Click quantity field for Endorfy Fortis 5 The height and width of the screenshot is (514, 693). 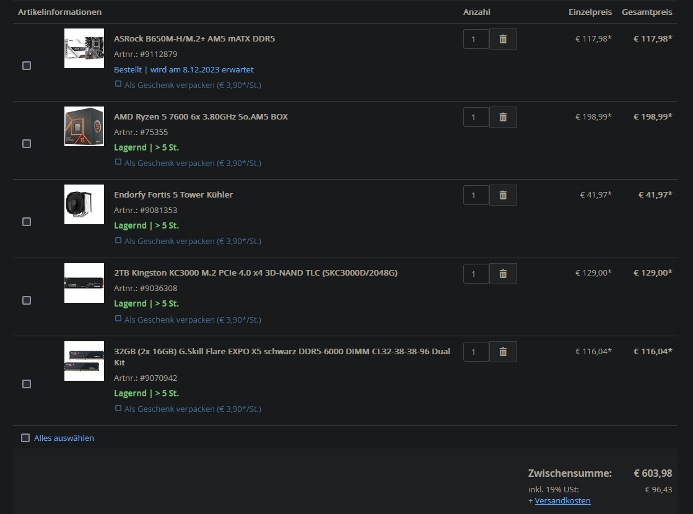476,195
